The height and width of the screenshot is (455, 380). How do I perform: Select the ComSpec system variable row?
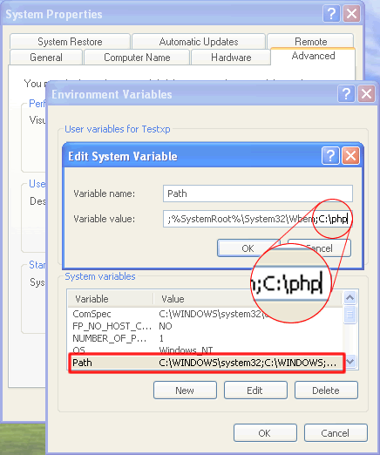(x=205, y=314)
